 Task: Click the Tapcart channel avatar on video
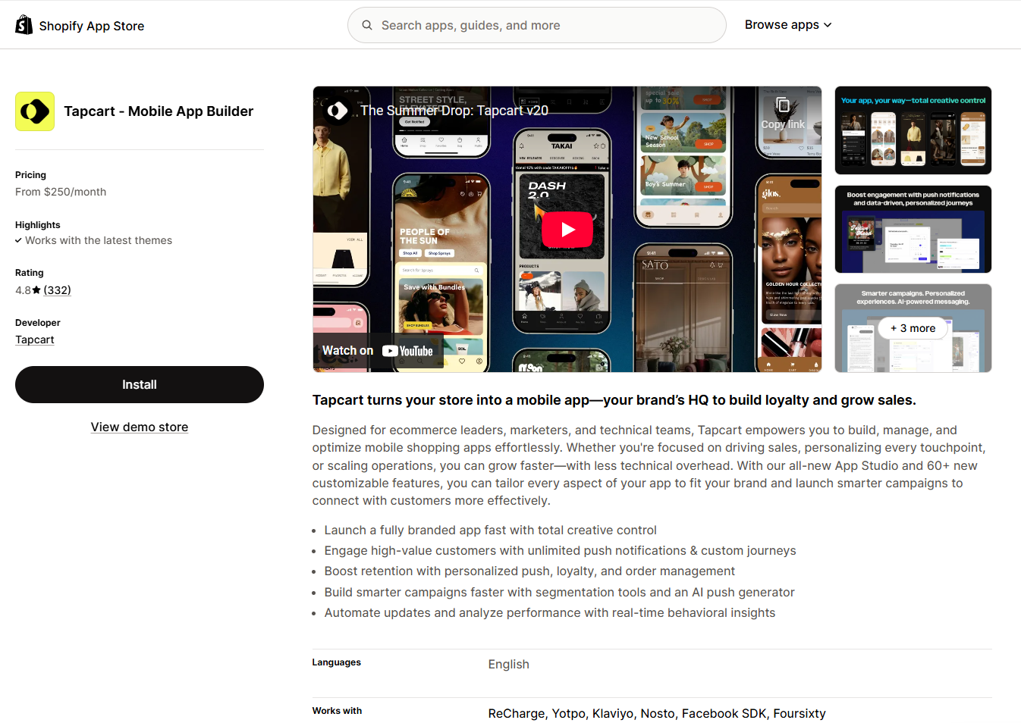tap(338, 111)
